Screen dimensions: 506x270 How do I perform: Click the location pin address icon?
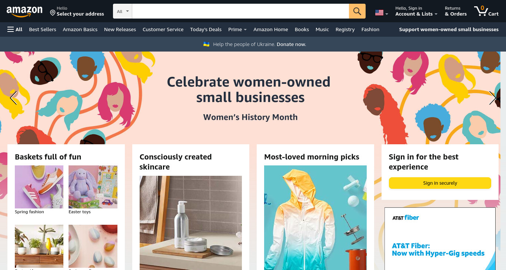coord(53,13)
